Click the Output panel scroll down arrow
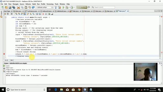 pos(161,83)
